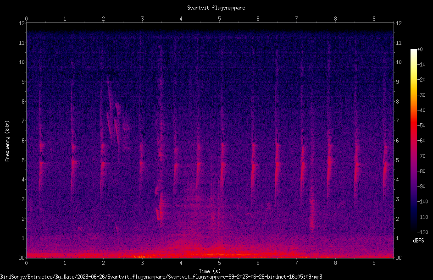The height and width of the screenshot is (280, 433).
Task: Click the '-60' value on the color scale
Action: (x=421, y=141)
